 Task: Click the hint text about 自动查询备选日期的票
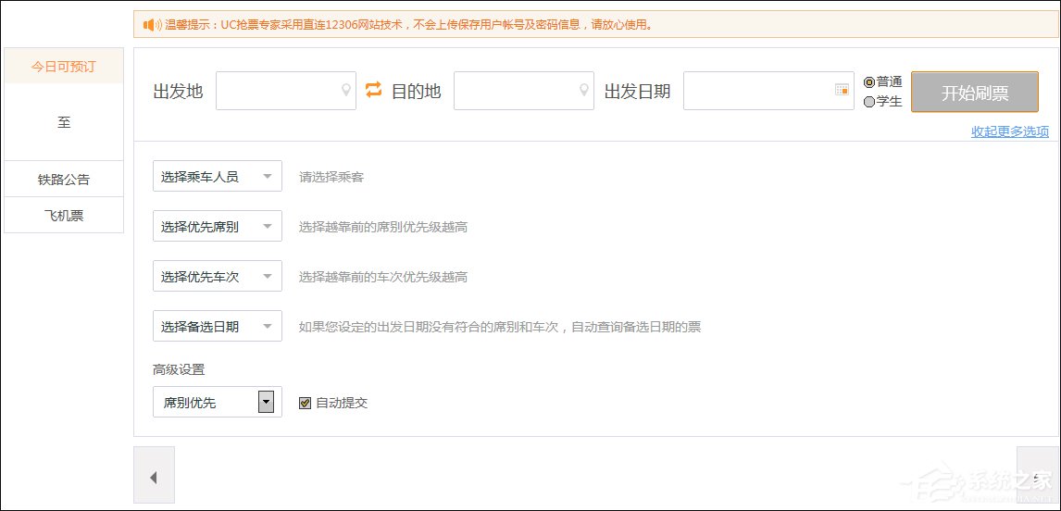click(x=500, y=327)
